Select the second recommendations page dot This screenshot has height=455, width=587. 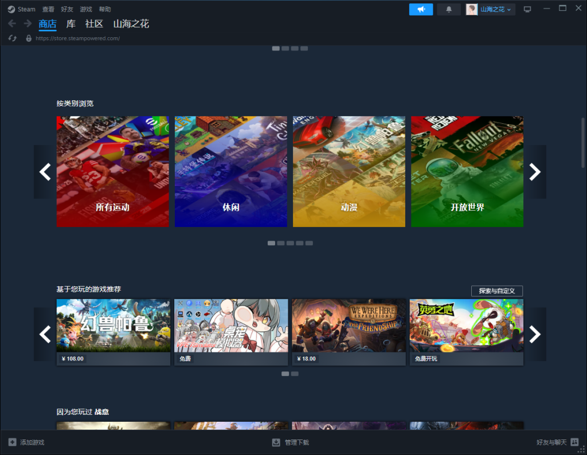click(x=295, y=374)
